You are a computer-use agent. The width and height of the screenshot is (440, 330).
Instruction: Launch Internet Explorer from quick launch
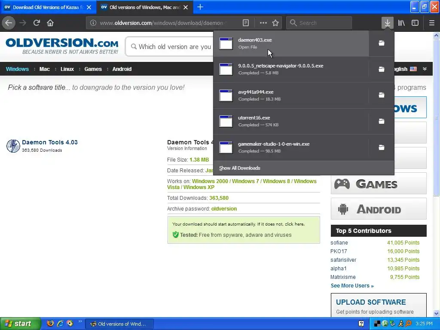click(x=60, y=323)
